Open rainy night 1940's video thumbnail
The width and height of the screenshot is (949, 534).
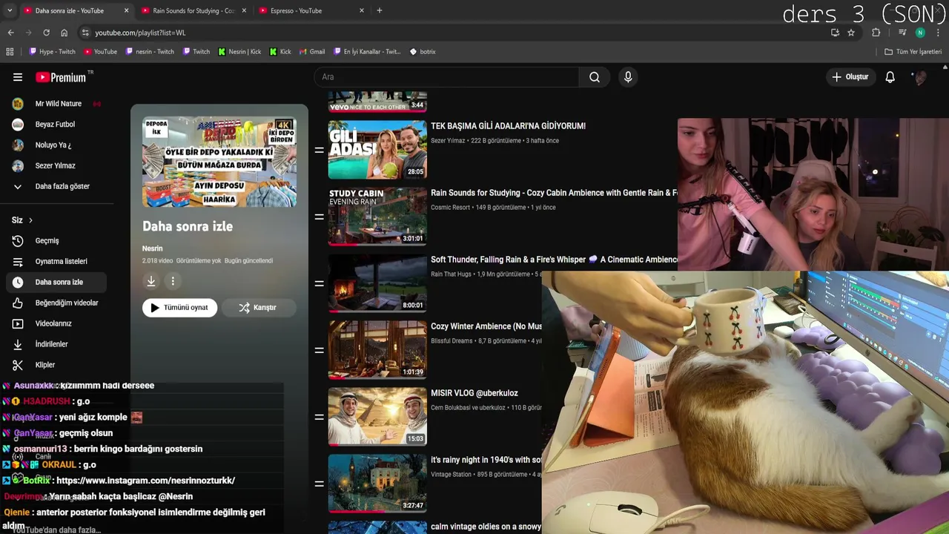click(x=377, y=484)
